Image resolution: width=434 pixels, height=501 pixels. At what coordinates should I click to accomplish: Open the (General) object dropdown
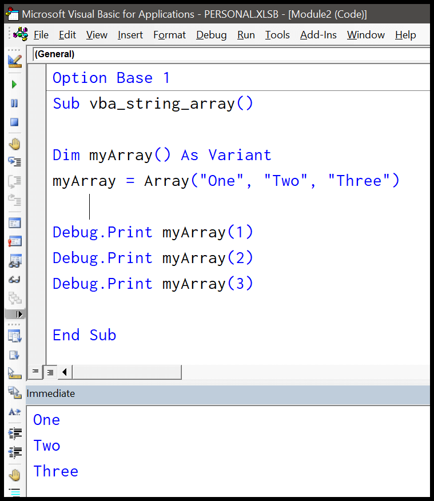tap(229, 54)
